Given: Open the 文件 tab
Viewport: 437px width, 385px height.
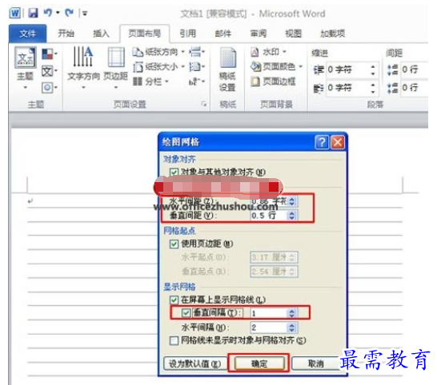Looking at the screenshot, I should [27, 34].
